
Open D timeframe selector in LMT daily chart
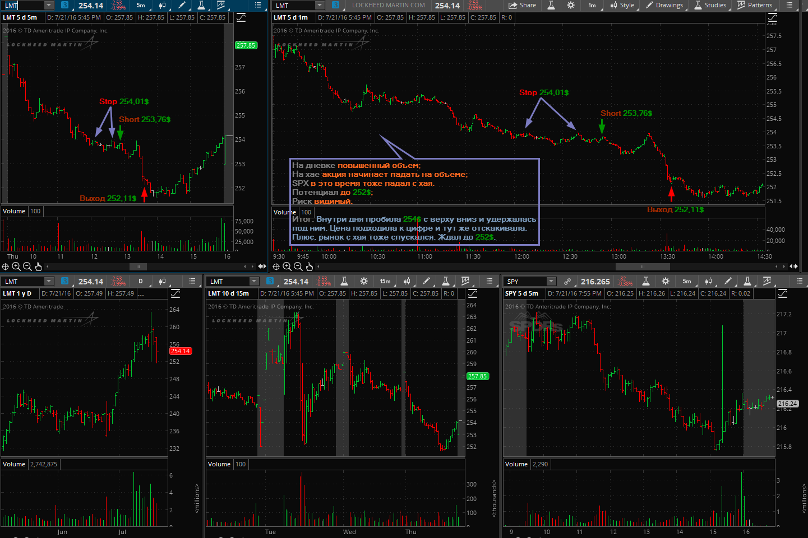(x=141, y=281)
